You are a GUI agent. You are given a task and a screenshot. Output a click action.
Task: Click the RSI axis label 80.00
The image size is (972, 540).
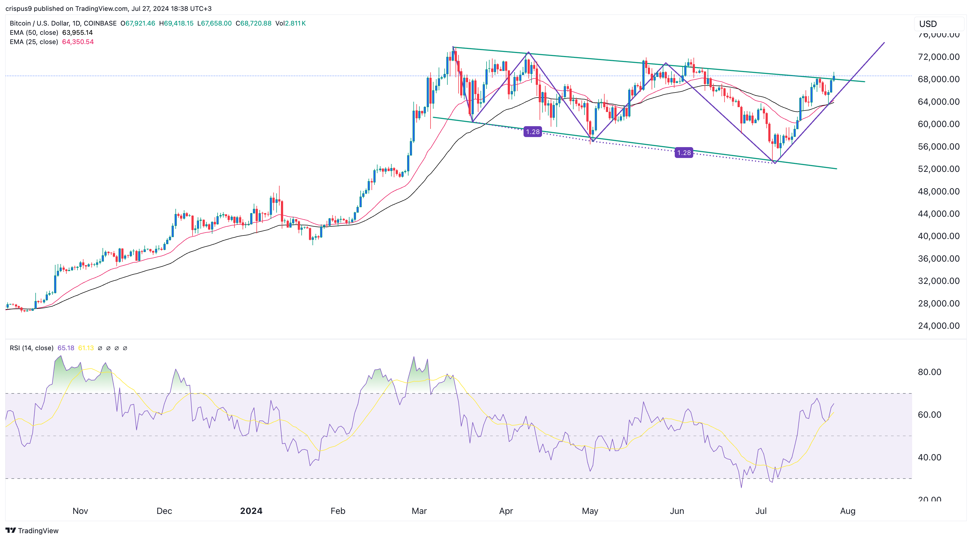point(929,372)
